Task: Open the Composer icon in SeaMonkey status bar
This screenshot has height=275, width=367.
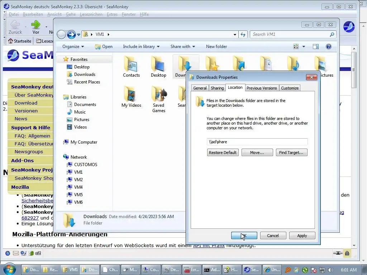Action: pos(23,253)
